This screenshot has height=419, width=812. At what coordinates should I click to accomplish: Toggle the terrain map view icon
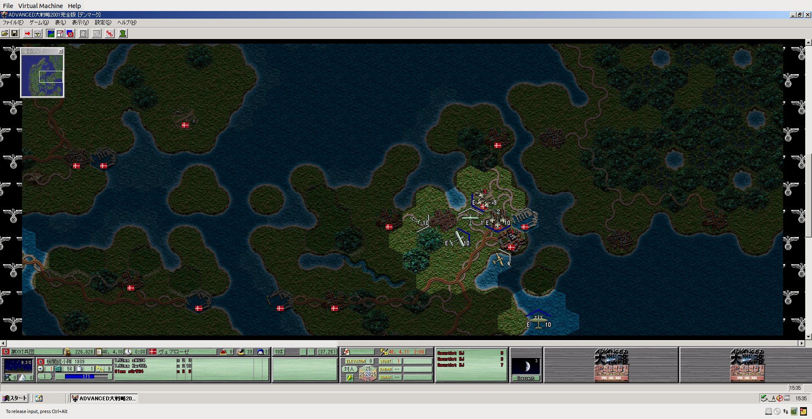(51, 34)
